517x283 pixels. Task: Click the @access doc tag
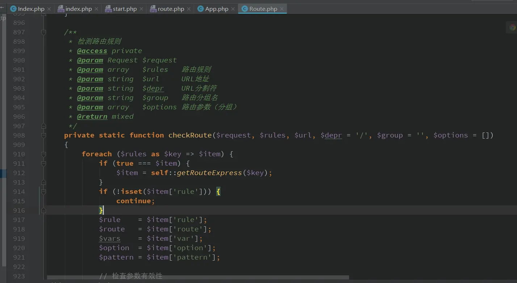92,51
